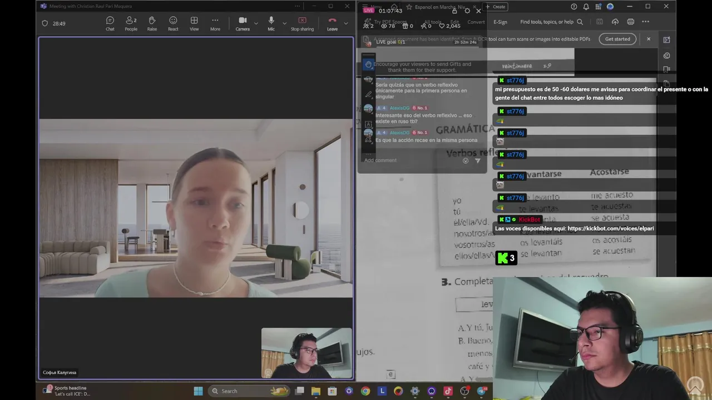The height and width of the screenshot is (400, 712).
Task: Expand the Leave options arrow
Action: coord(346,23)
